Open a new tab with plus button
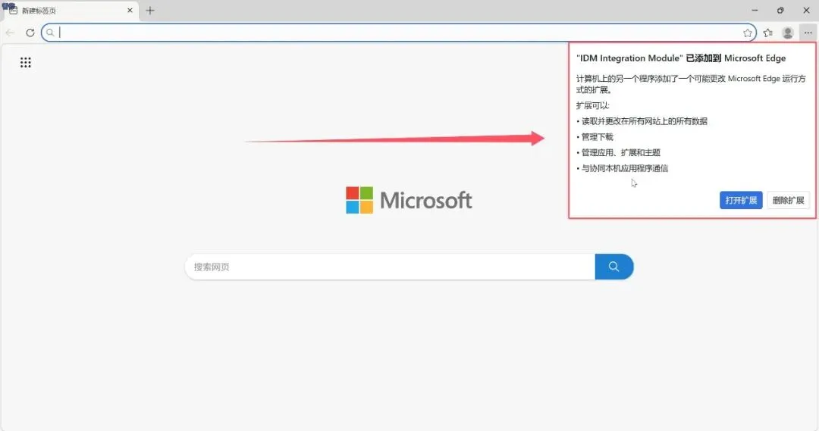The height and width of the screenshot is (431, 819). point(150,11)
